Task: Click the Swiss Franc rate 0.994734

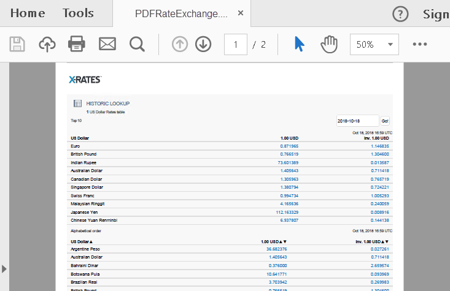Action: (x=289, y=196)
